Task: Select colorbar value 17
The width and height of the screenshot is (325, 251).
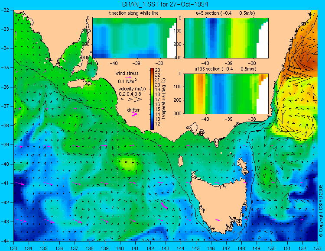Action: 158,100
